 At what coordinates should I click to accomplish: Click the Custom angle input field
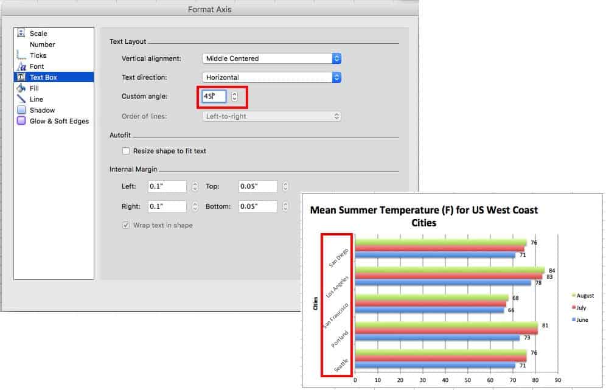214,96
